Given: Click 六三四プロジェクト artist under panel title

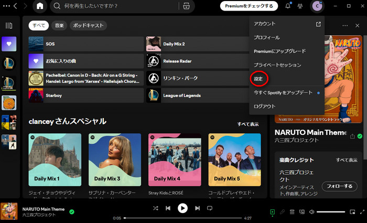Looking at the screenshot, I should (x=297, y=140).
